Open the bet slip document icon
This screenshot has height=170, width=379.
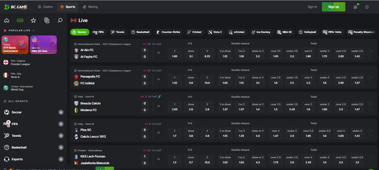click(x=47, y=21)
